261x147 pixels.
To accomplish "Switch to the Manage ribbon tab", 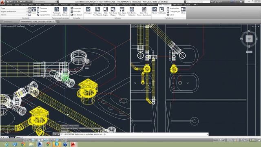I will tap(87, 4).
